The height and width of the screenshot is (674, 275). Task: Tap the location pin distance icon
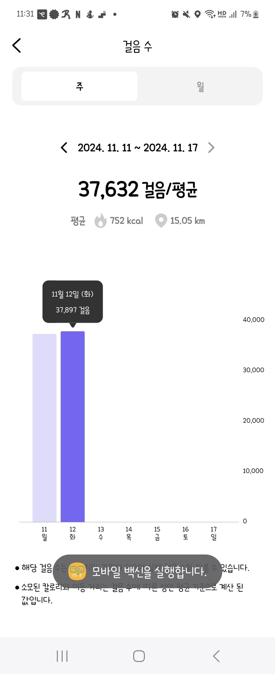[161, 221]
